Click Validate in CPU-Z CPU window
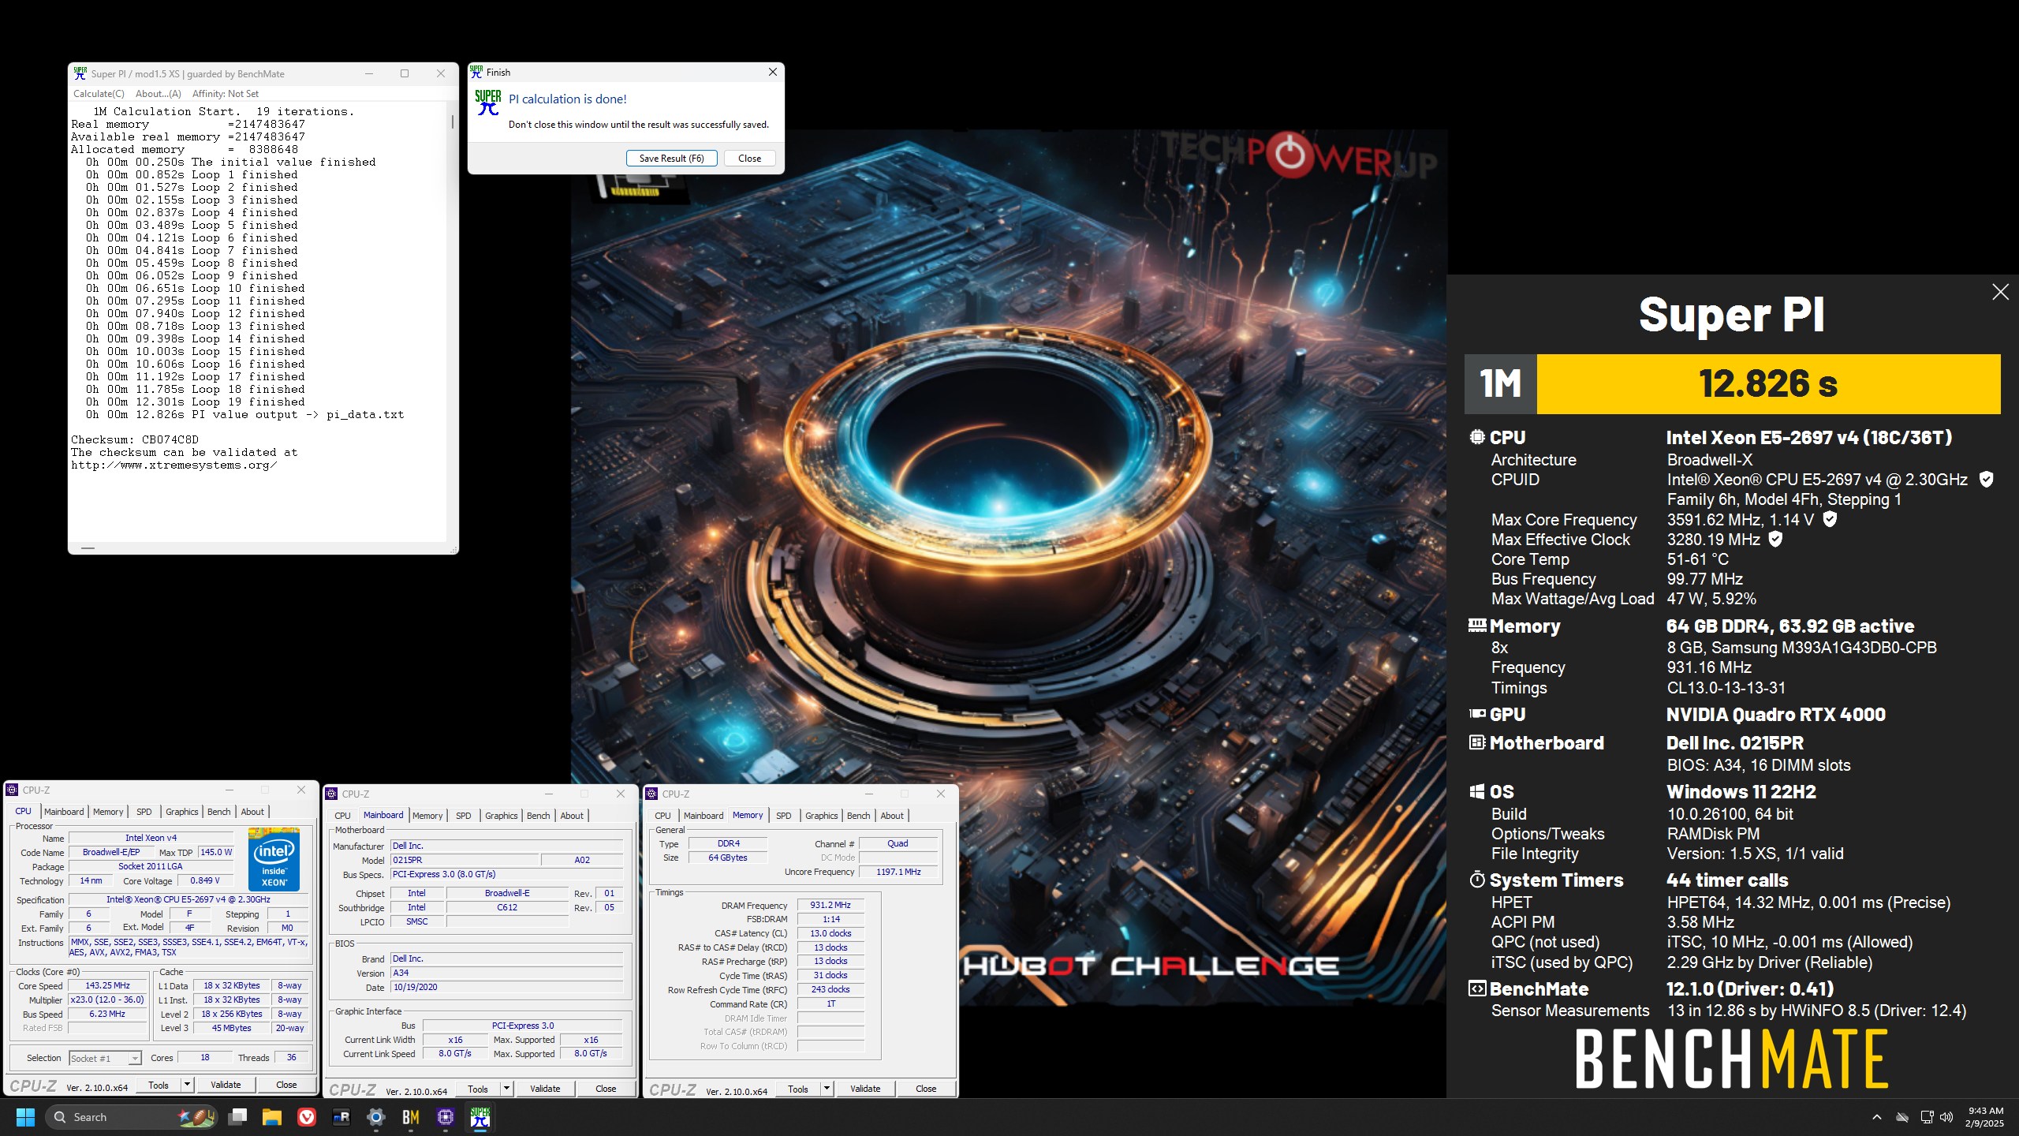The height and width of the screenshot is (1136, 2019). 226,1085
